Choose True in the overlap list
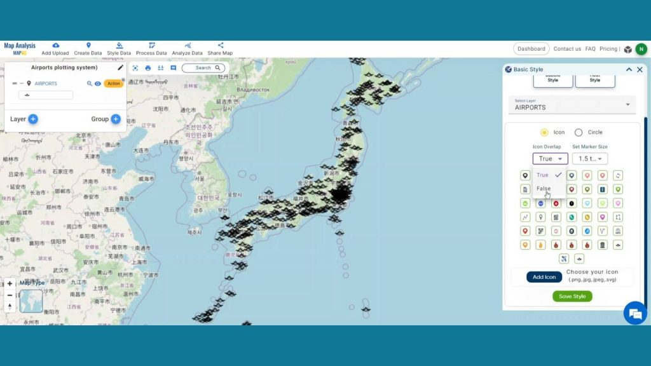Screen dimensions: 651x366 tap(549, 175)
